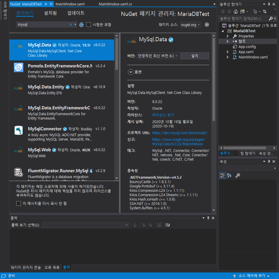Go to previous message in Output toolbar
The height and width of the screenshot is (279, 279).
click(x=144, y=225)
